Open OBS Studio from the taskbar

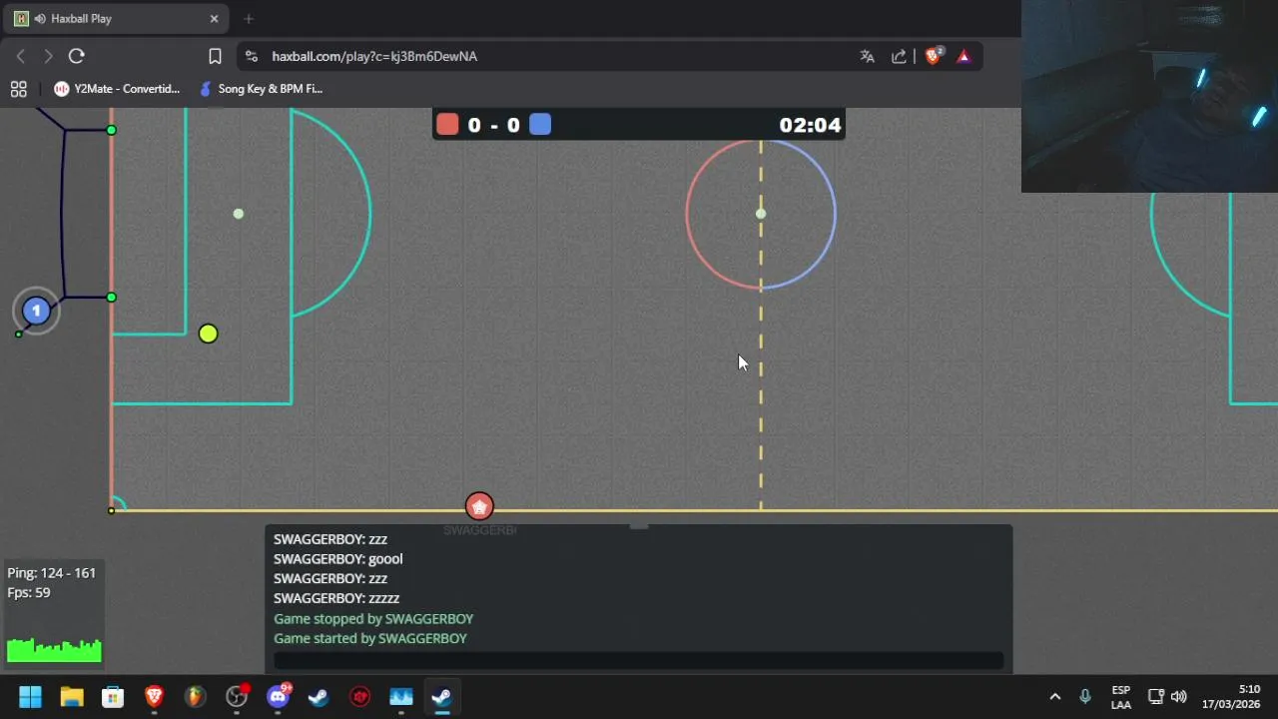coord(237,697)
